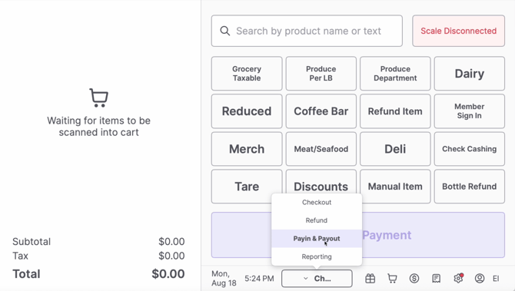Click the empty cart icon in cart panel
The width and height of the screenshot is (515, 291).
99,98
